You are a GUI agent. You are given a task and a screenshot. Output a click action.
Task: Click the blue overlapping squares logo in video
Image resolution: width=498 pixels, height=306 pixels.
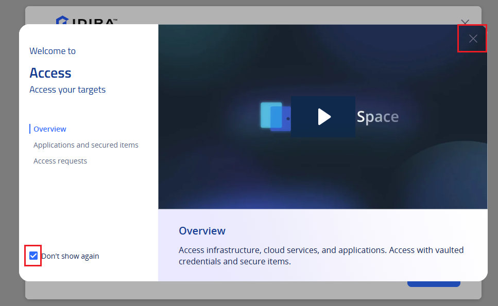click(x=275, y=116)
